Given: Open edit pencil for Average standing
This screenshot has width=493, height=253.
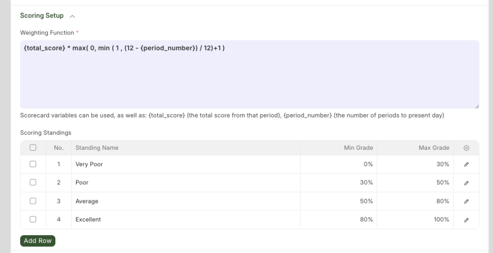Looking at the screenshot, I should coord(466,202).
